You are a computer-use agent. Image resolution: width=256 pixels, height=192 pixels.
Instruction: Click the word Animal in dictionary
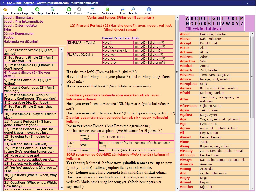click(x=185, y=182)
